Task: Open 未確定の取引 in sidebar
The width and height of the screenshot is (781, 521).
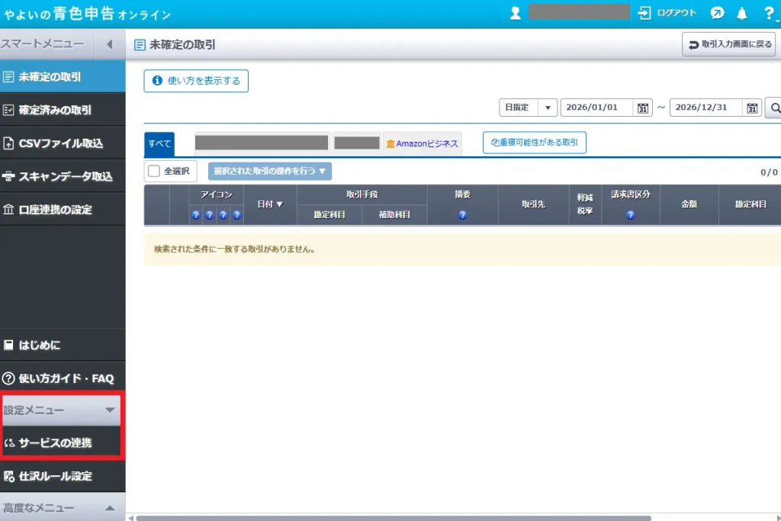Action: (x=63, y=77)
